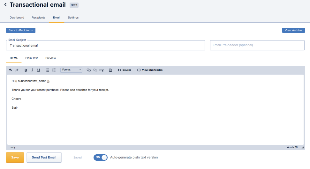
Task: Open the Settings tab
Action: coord(73,18)
